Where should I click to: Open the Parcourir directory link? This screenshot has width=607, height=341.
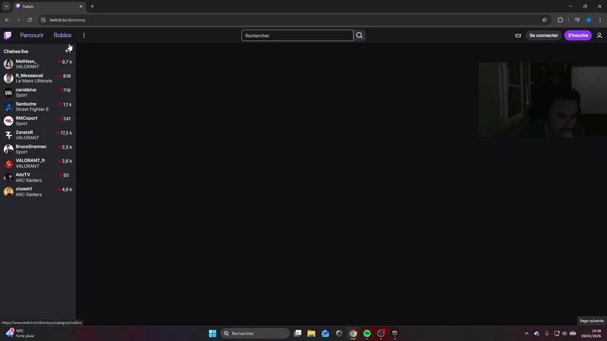(x=32, y=36)
